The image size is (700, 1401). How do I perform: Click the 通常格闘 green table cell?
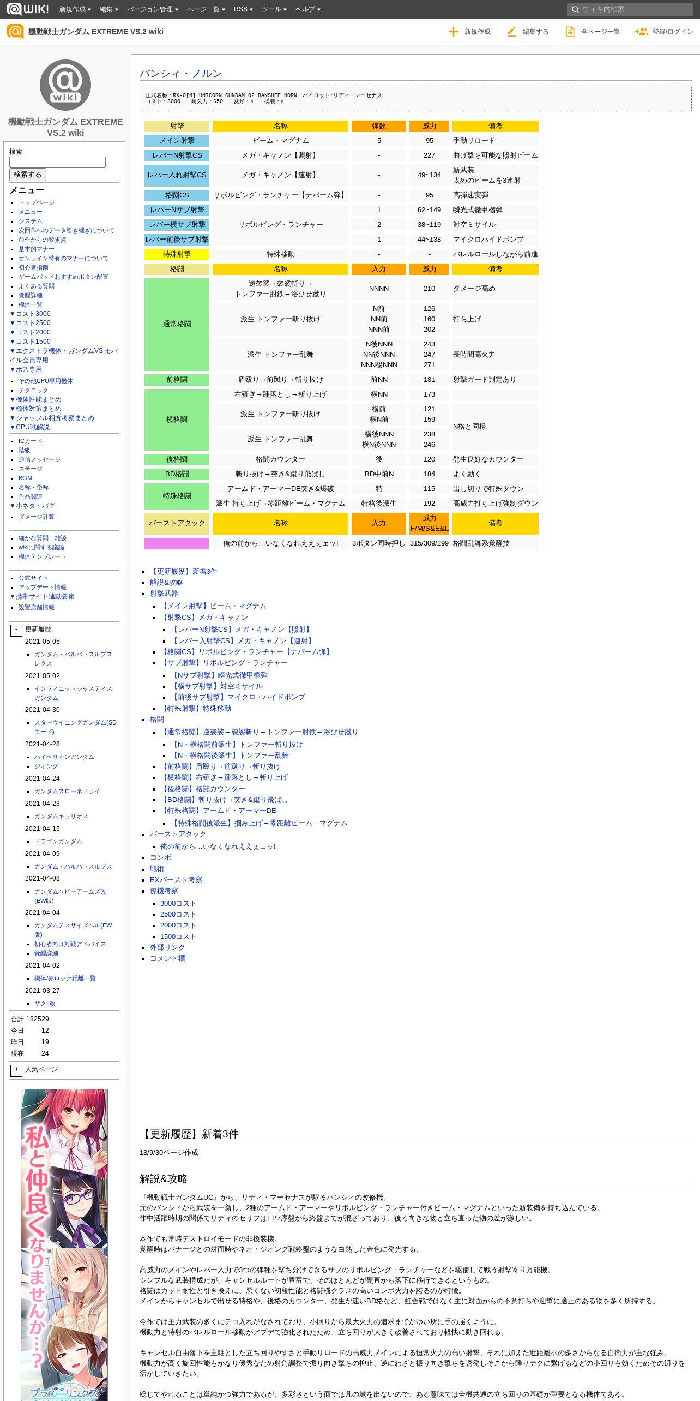(x=177, y=324)
